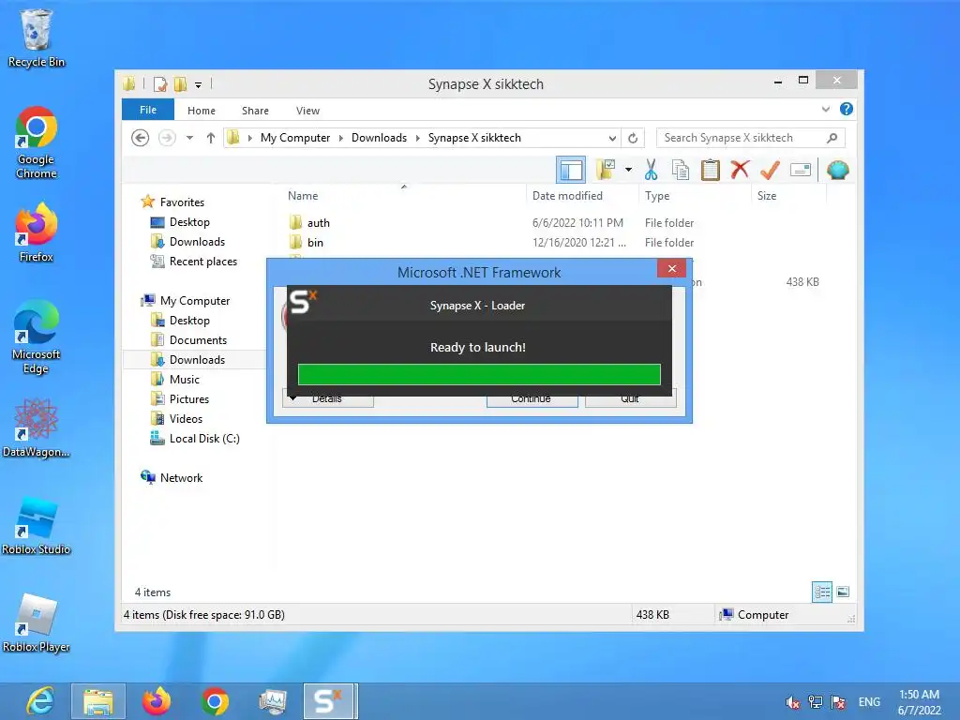Click Downloads in the breadcrumb path
This screenshot has width=960, height=720.
pos(379,138)
